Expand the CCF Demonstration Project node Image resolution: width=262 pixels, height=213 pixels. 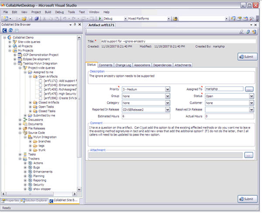[15, 55]
